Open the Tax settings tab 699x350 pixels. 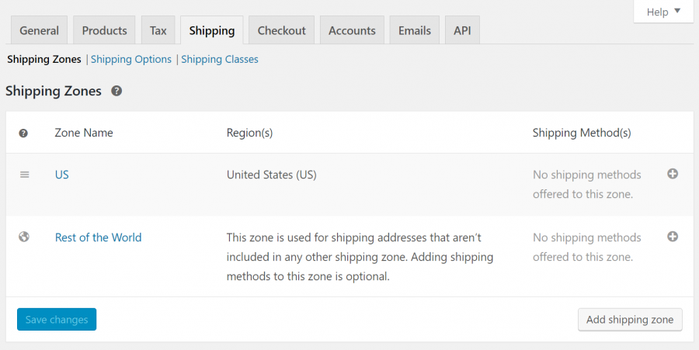pyautogui.click(x=158, y=30)
